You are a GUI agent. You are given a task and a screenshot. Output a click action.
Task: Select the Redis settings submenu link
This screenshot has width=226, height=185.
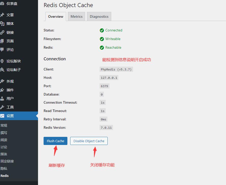point(5,176)
